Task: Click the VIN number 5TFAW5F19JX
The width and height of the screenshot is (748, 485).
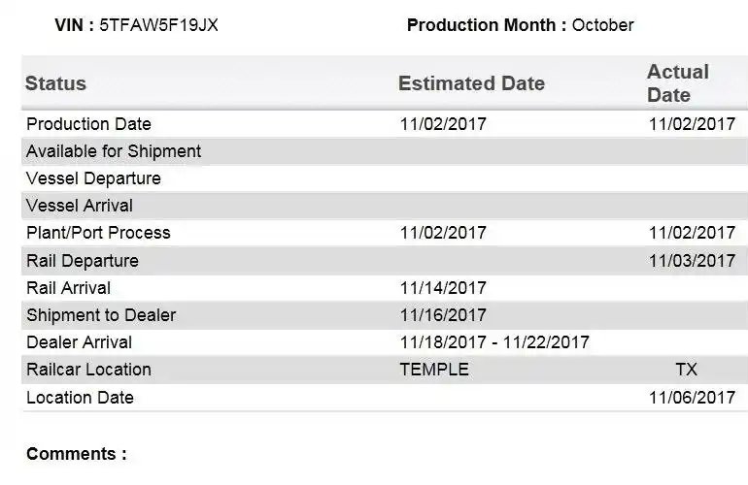Action: [x=158, y=25]
